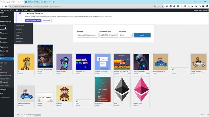Click the No thanks button
Screen dimensions: 209x117
click(46, 20)
